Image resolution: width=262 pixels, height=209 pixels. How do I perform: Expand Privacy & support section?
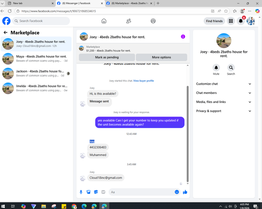point(224,111)
